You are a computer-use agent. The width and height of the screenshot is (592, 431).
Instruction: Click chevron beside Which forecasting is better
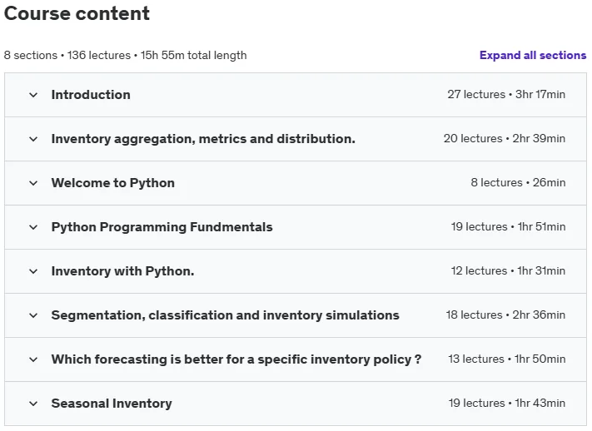(33, 359)
